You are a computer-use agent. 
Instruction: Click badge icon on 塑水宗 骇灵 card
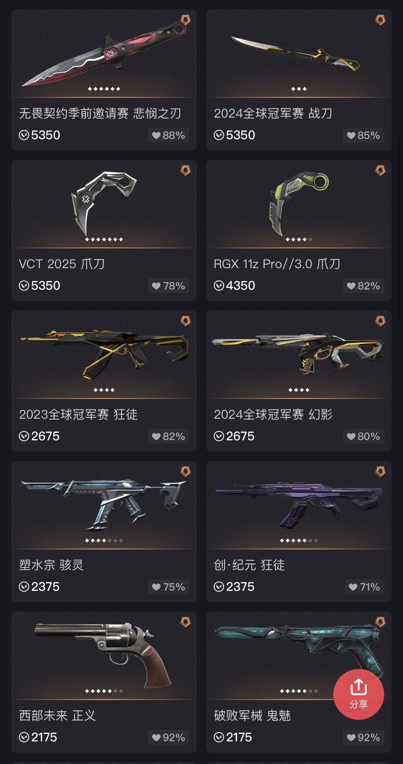click(185, 472)
